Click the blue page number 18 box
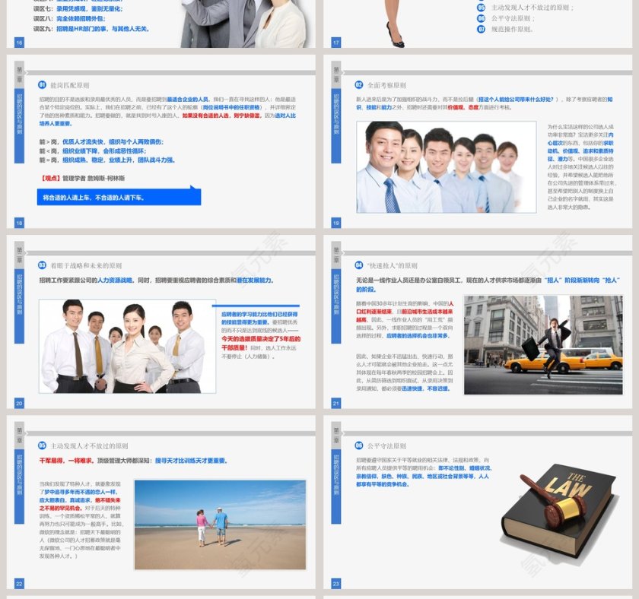This screenshot has width=639, height=599. click(x=19, y=223)
